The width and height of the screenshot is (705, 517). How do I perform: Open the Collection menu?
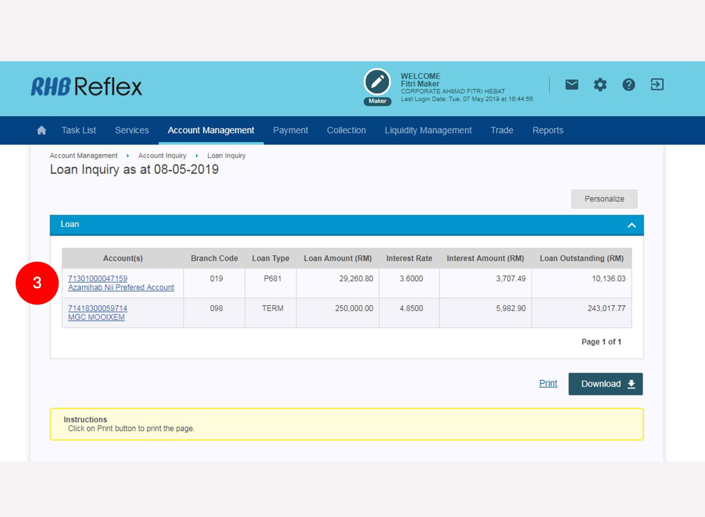(x=346, y=130)
